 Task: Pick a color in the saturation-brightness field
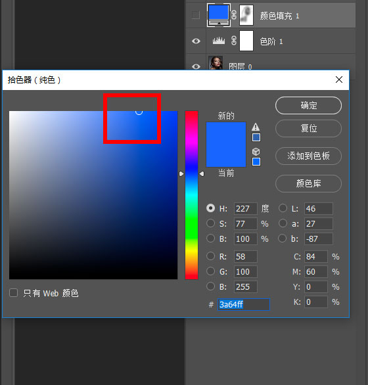coord(93,195)
